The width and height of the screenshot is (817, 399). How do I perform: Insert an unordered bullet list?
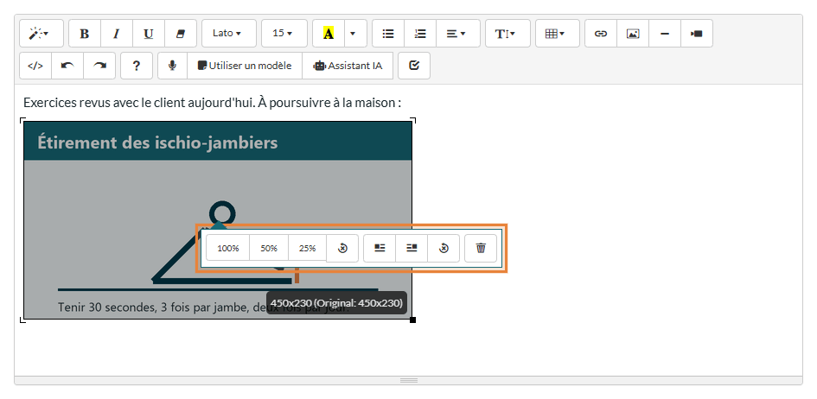click(x=388, y=34)
